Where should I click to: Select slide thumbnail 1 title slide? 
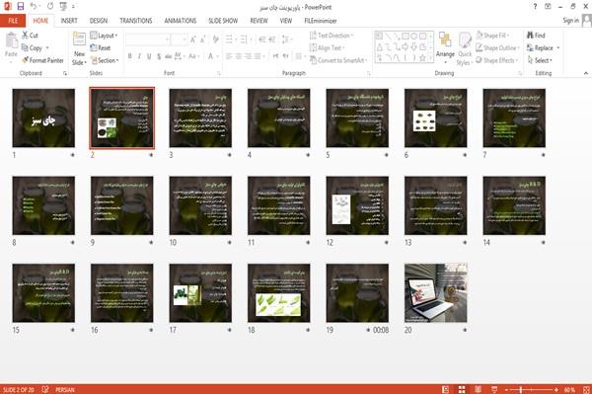[x=43, y=118]
